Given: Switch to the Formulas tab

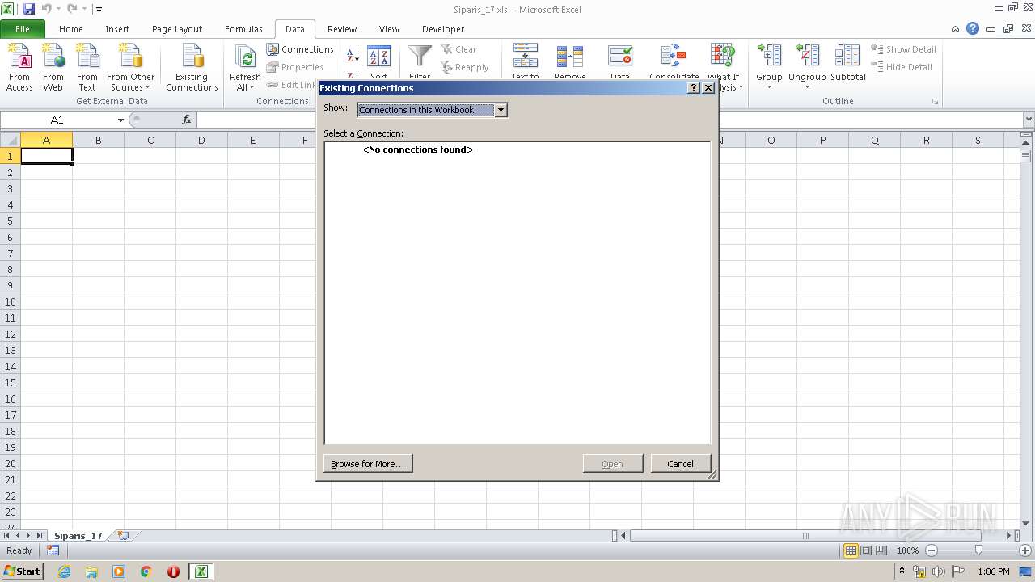Looking at the screenshot, I should (x=243, y=29).
